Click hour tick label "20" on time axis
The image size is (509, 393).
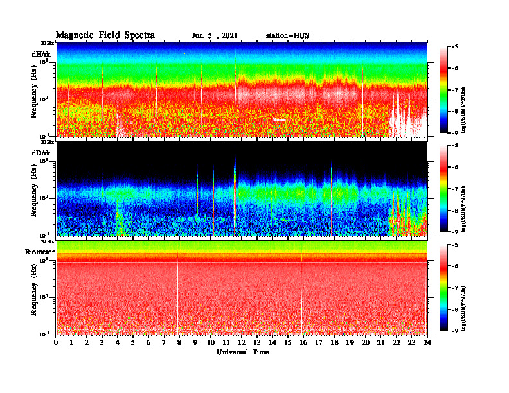pyautogui.click(x=365, y=343)
